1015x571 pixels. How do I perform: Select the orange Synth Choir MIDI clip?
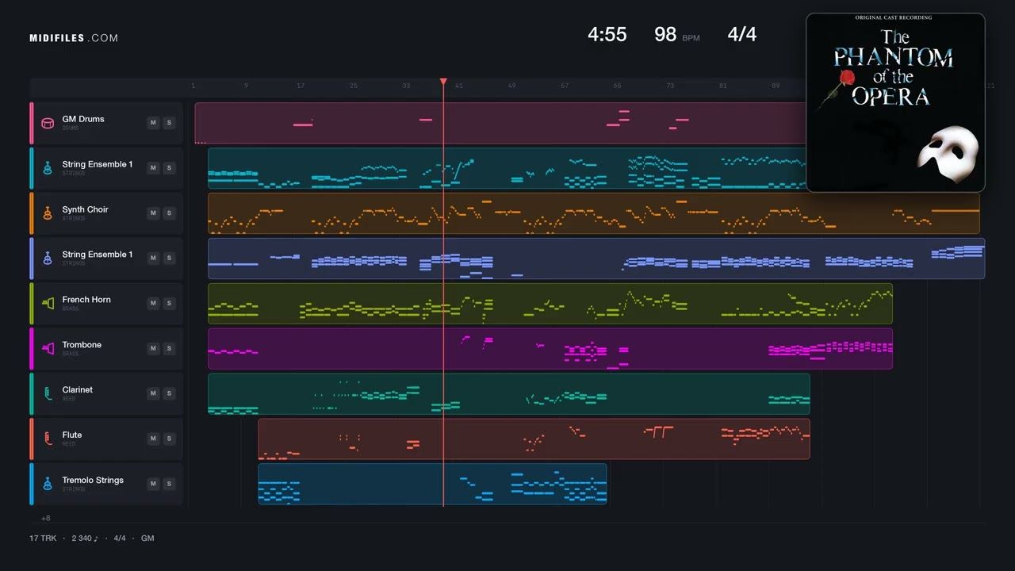tap(594, 213)
